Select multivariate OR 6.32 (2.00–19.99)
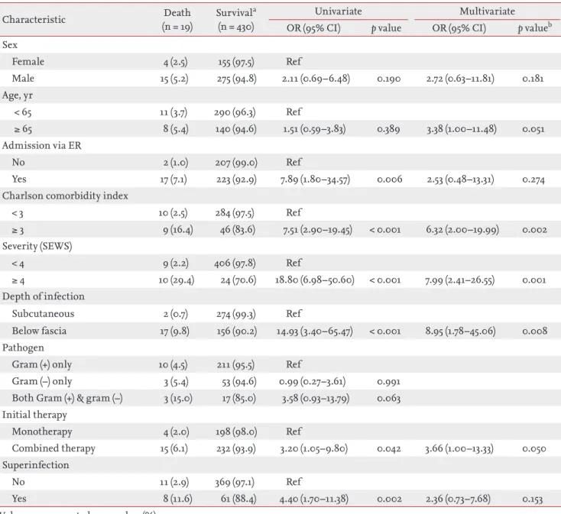This screenshot has height=514, width=561. [462, 230]
